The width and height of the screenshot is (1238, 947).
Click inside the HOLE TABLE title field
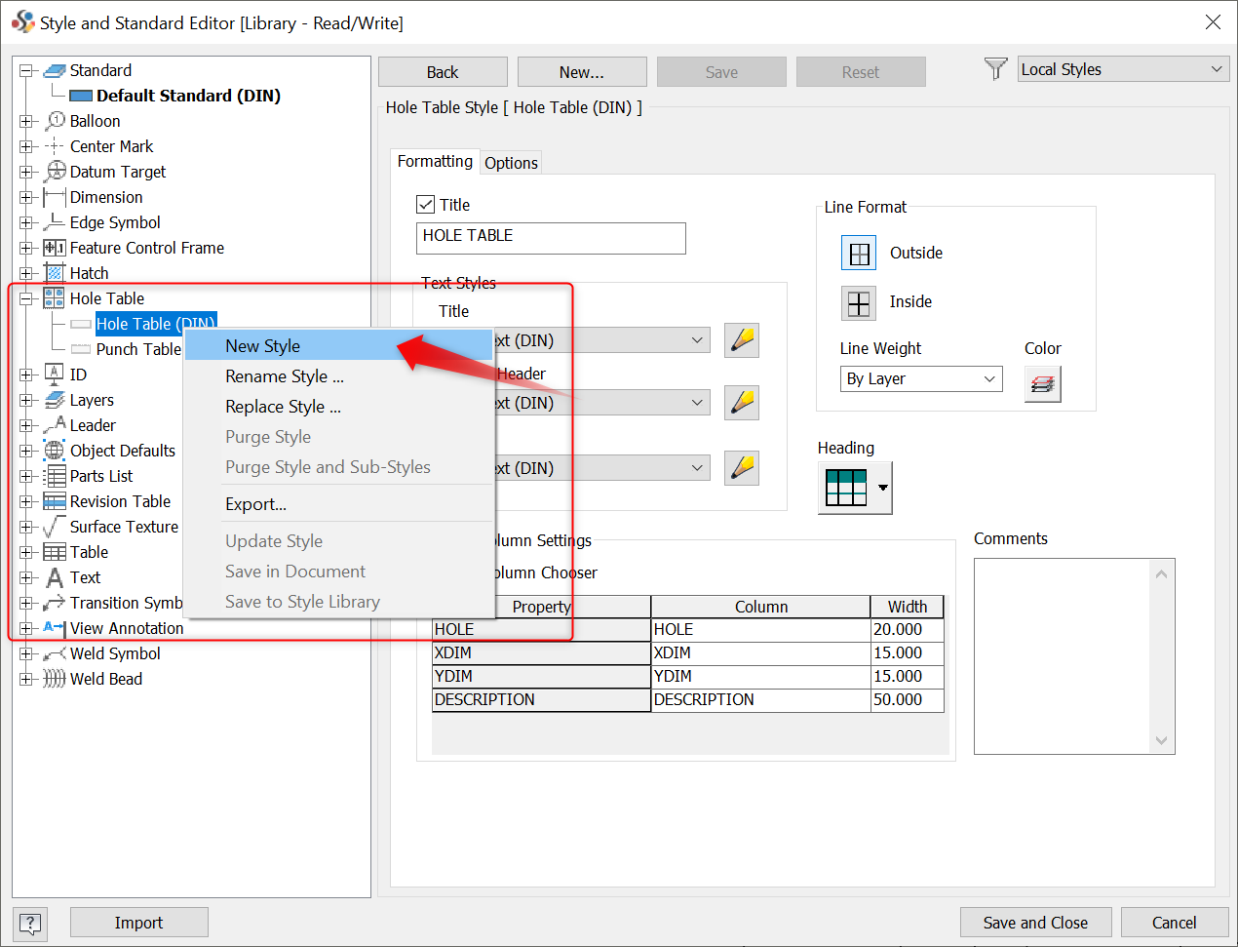[551, 238]
